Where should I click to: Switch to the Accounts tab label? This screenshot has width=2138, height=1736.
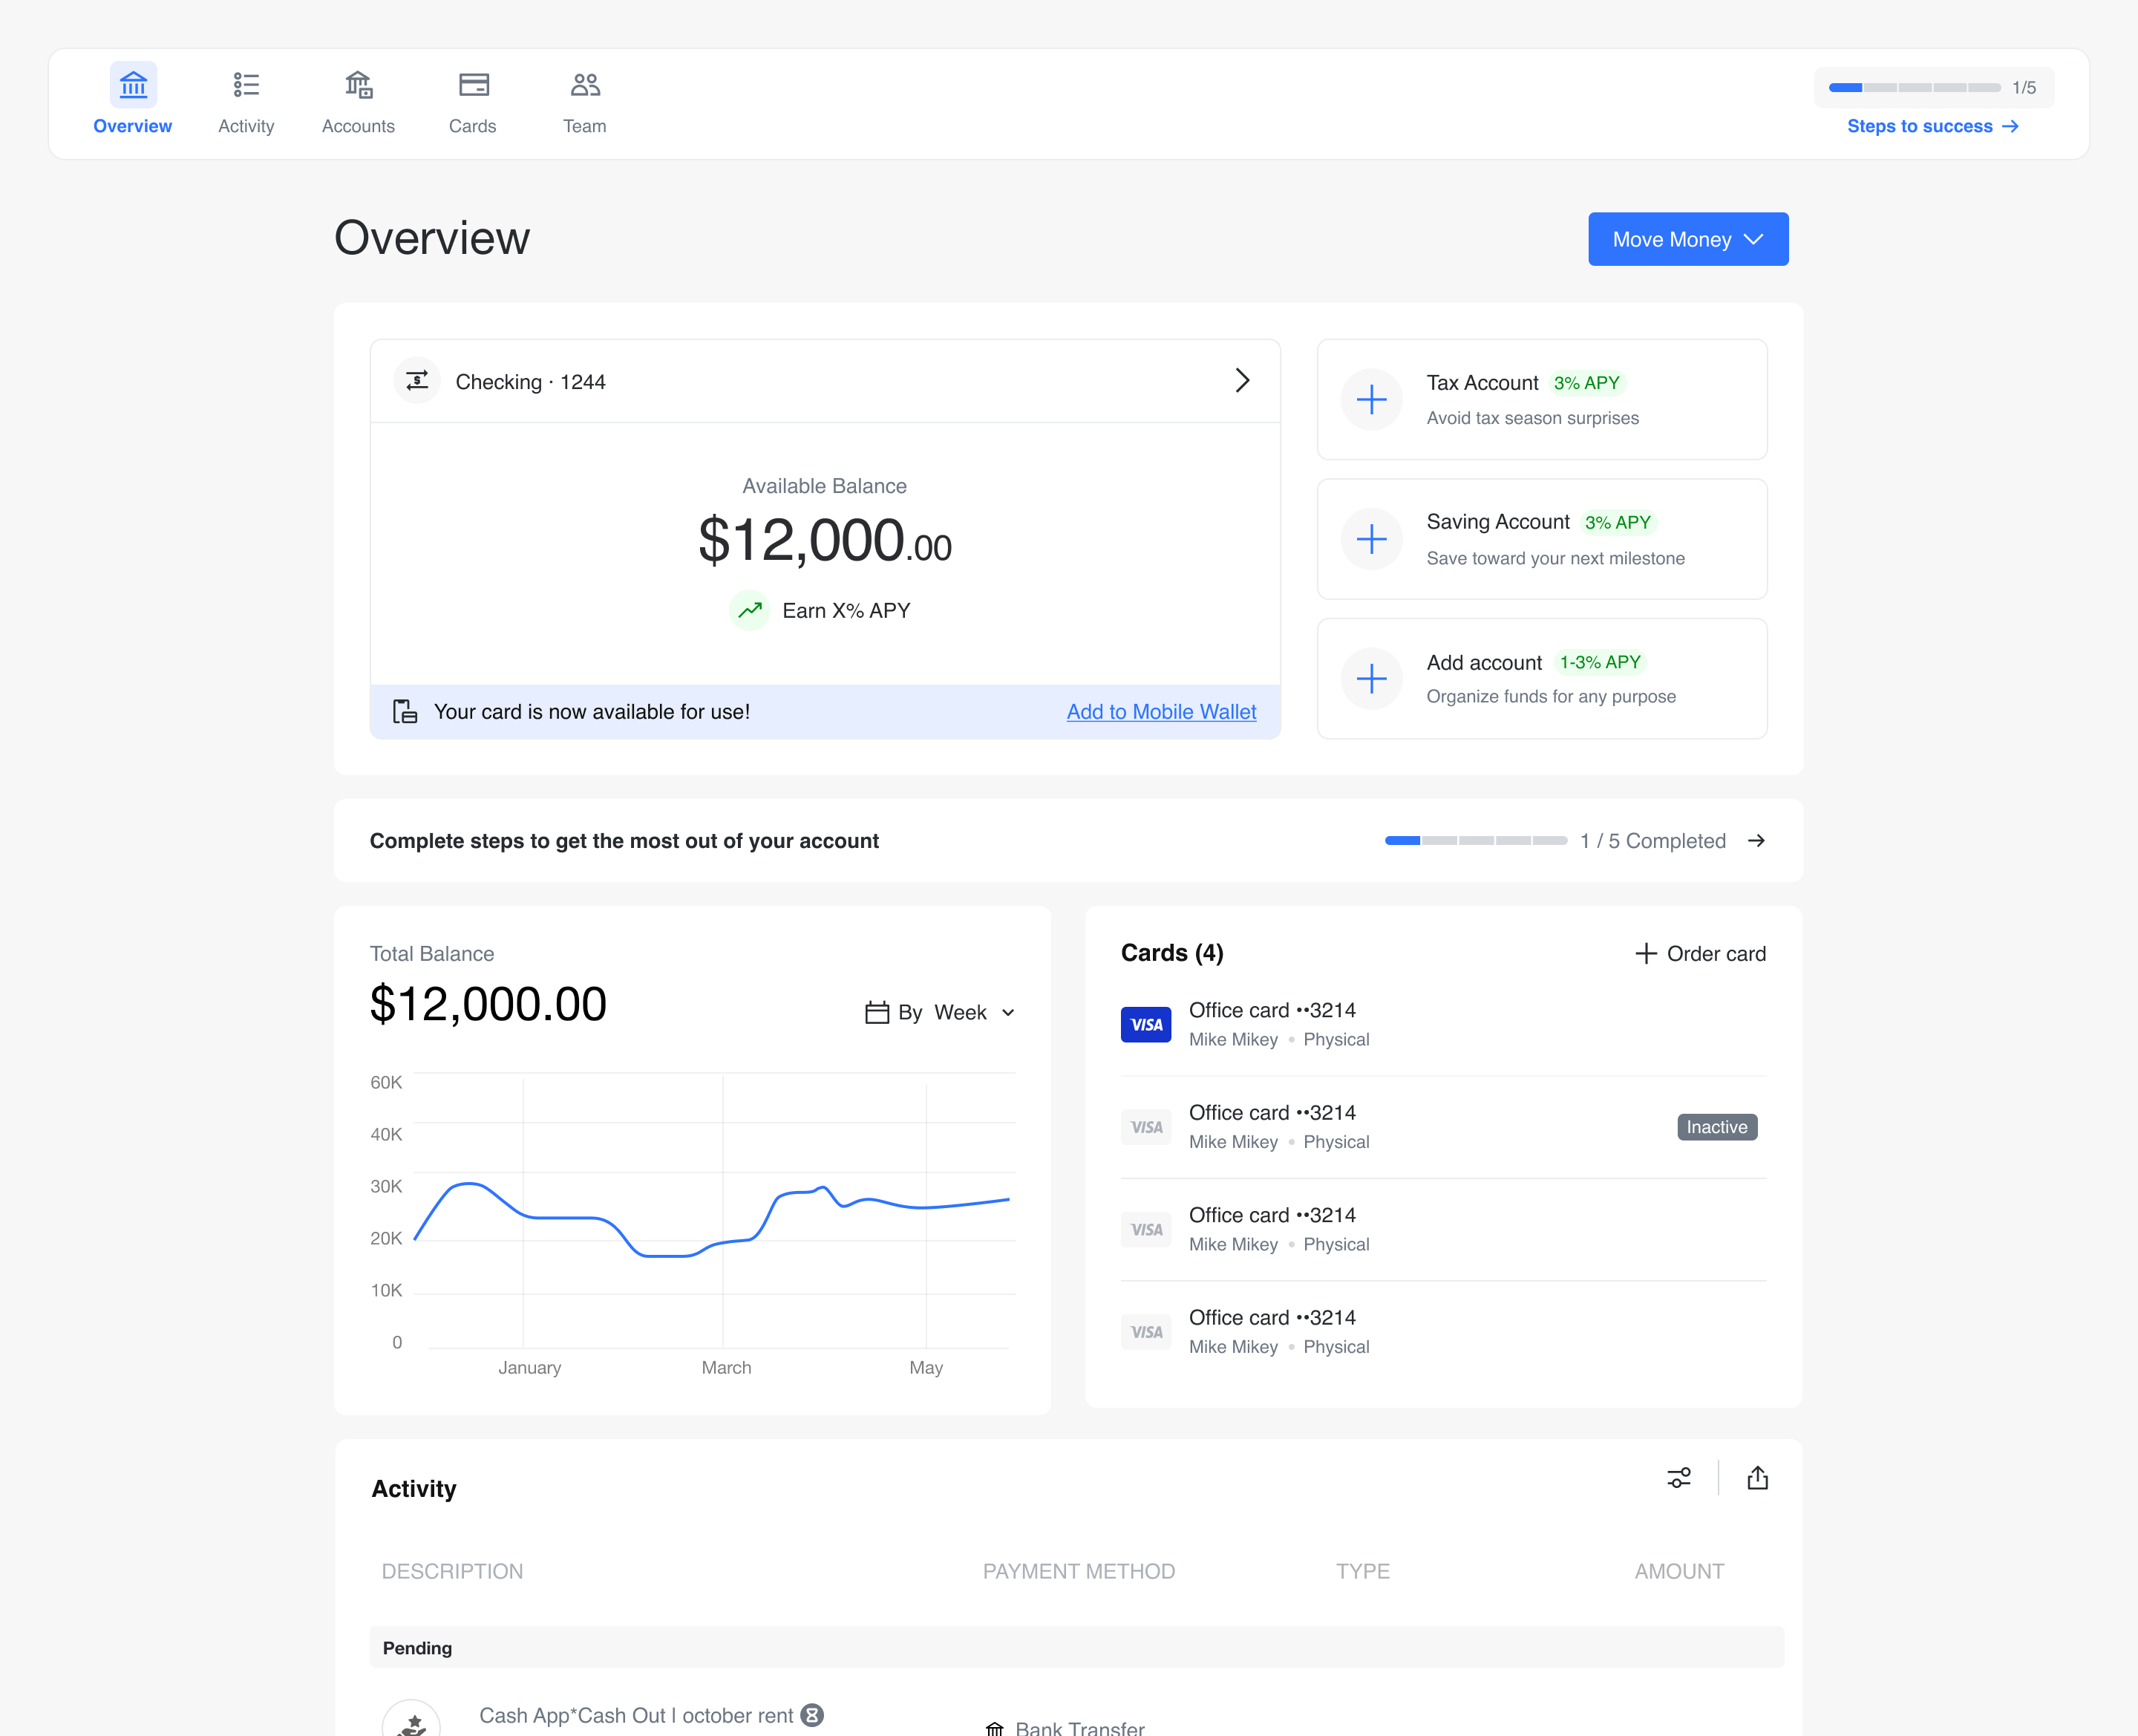pos(359,126)
